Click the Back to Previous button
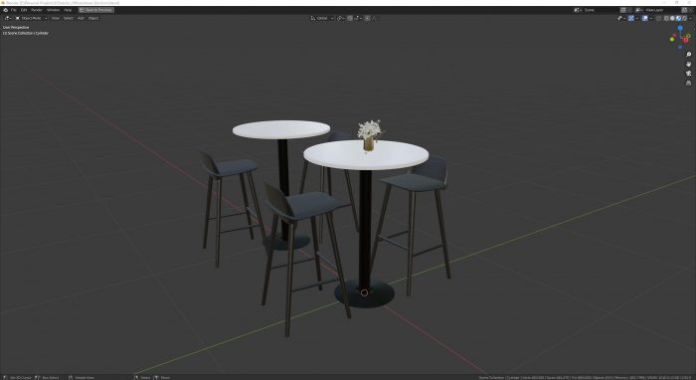 95,10
